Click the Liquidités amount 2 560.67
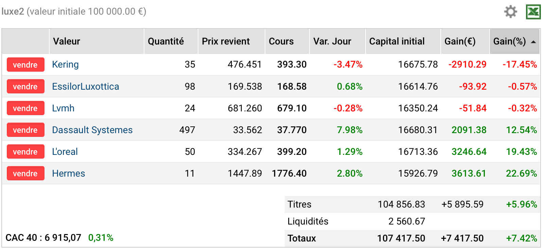The image size is (545, 251). click(x=407, y=221)
